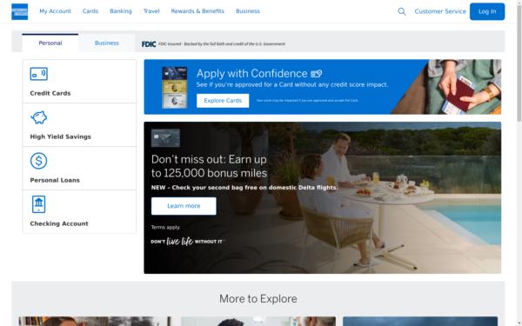Click the Explore Cards button
Viewport: 522px width, 326px height.
point(223,101)
